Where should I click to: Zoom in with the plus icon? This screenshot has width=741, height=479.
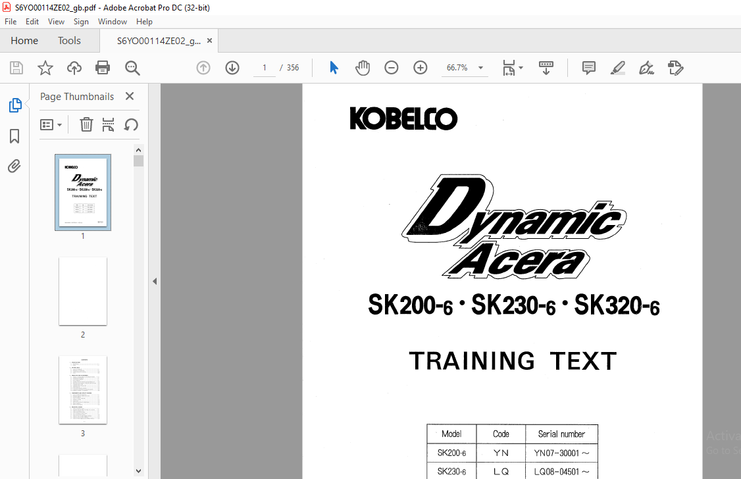tap(420, 68)
